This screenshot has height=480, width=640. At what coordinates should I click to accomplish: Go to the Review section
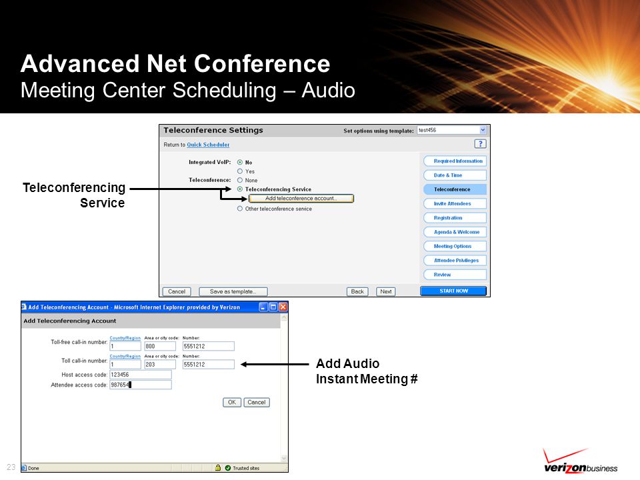pyautogui.click(x=455, y=274)
